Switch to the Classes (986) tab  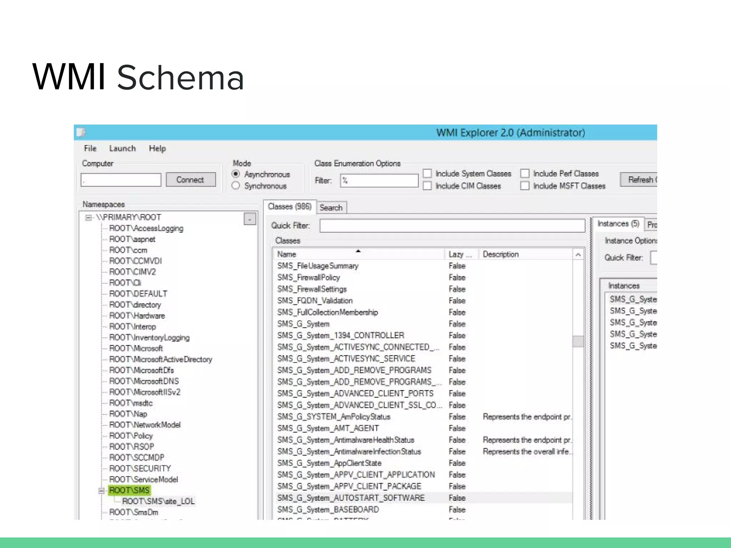pyautogui.click(x=289, y=207)
